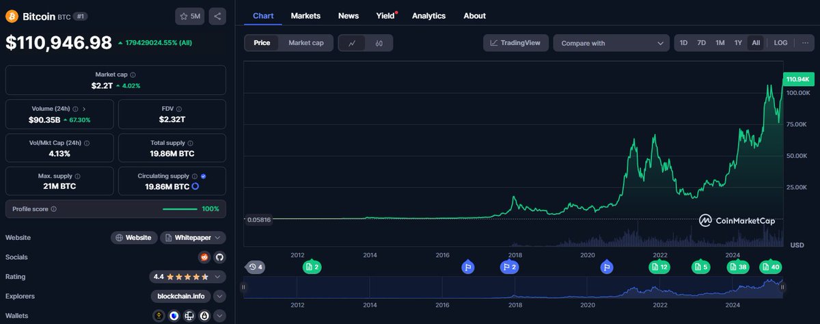Set chart range to 1D
Screen dimensions: 820x324
[x=683, y=42]
